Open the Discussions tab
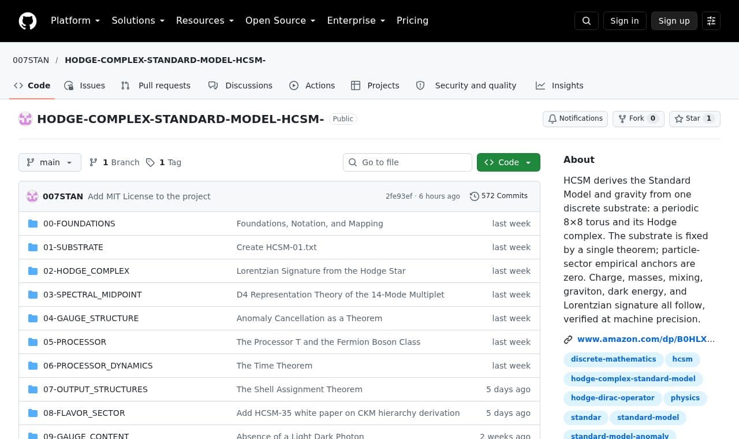 click(x=241, y=85)
